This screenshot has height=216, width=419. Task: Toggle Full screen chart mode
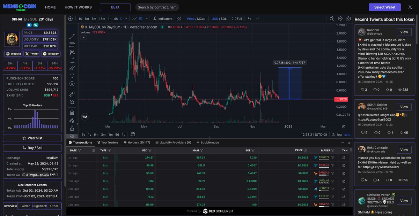tap(237, 19)
